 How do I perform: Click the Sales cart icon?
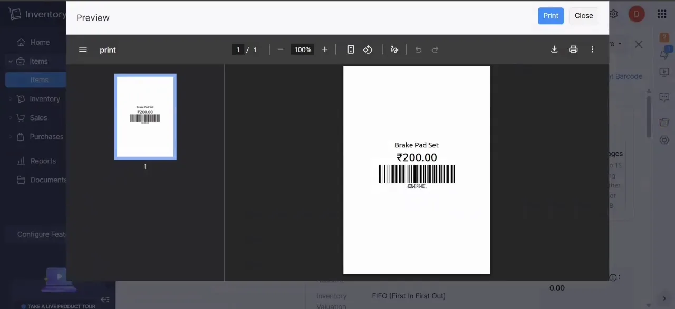[21, 118]
